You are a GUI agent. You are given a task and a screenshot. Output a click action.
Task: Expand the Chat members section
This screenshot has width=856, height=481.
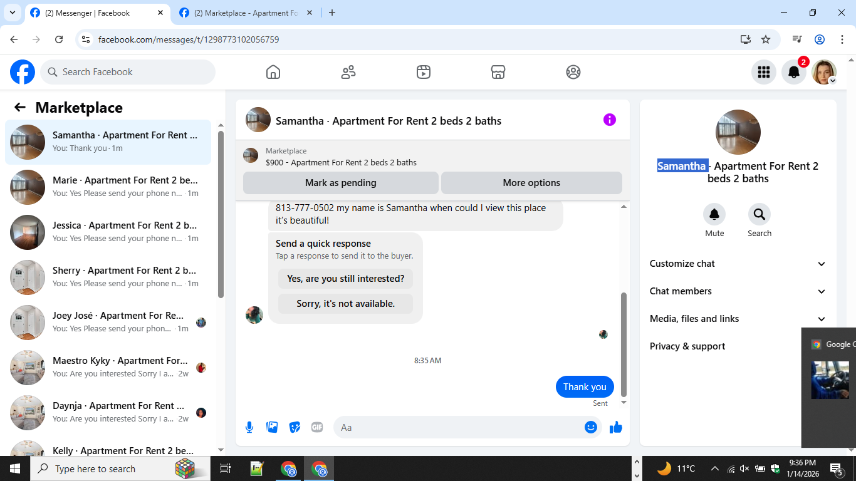click(x=738, y=291)
